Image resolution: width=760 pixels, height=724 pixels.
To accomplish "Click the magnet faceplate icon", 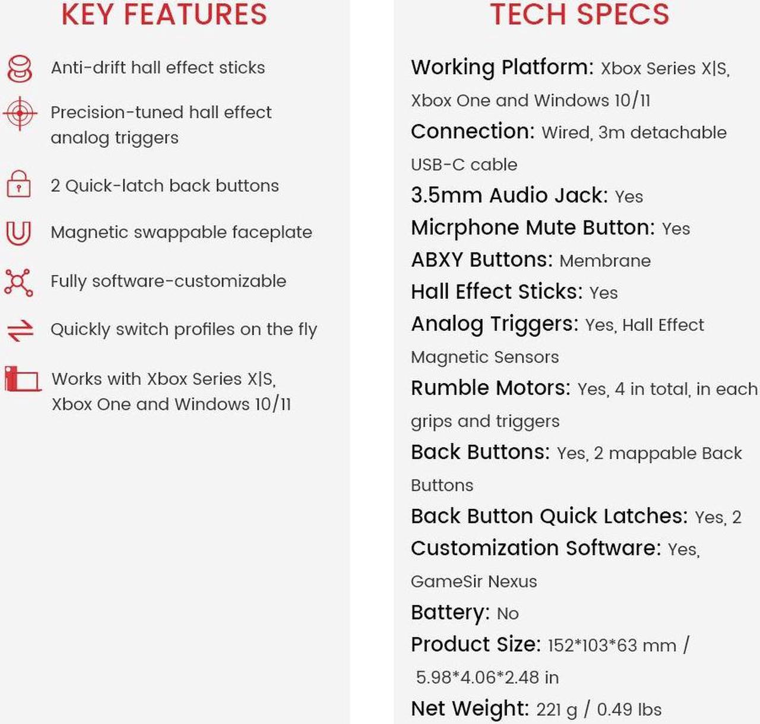I will (18, 233).
